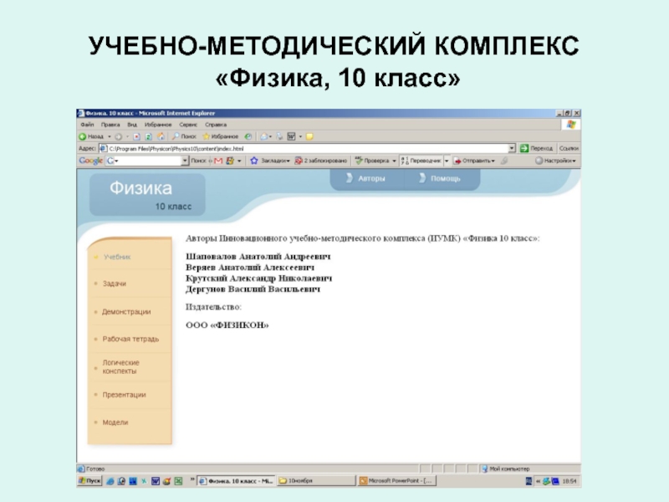Click the highlighter pen icon on Google toolbar
This screenshot has height=502, width=669.
(x=504, y=161)
